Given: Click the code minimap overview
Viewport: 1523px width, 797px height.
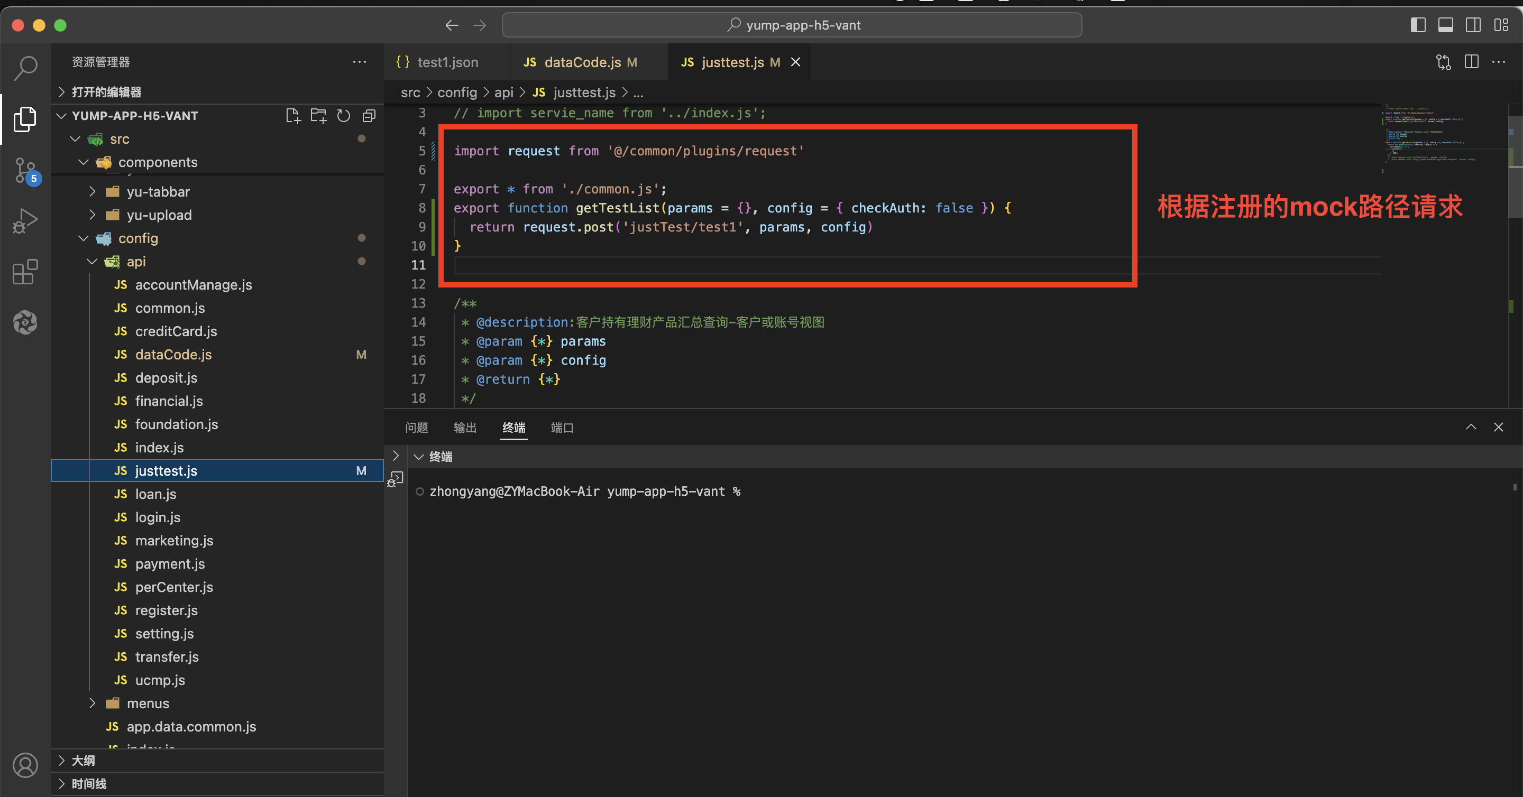Looking at the screenshot, I should (x=1444, y=139).
